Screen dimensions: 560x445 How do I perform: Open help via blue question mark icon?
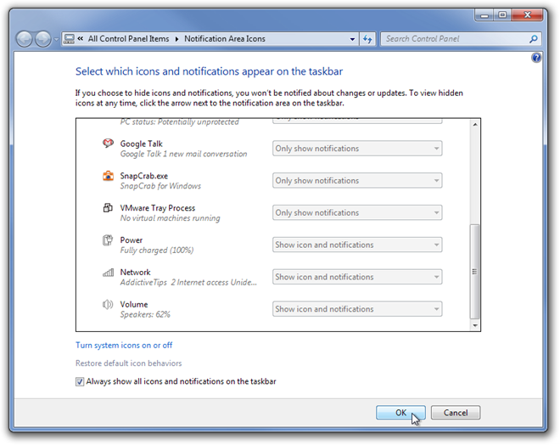(536, 58)
